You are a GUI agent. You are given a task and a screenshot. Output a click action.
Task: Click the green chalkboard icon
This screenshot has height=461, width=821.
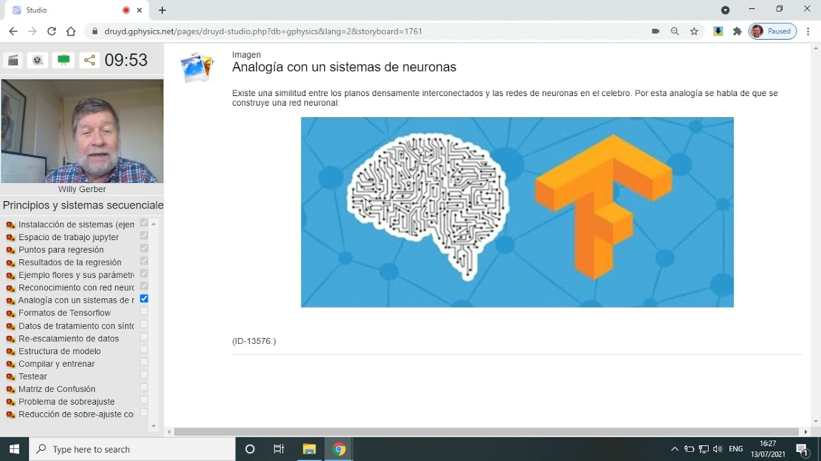(x=63, y=60)
